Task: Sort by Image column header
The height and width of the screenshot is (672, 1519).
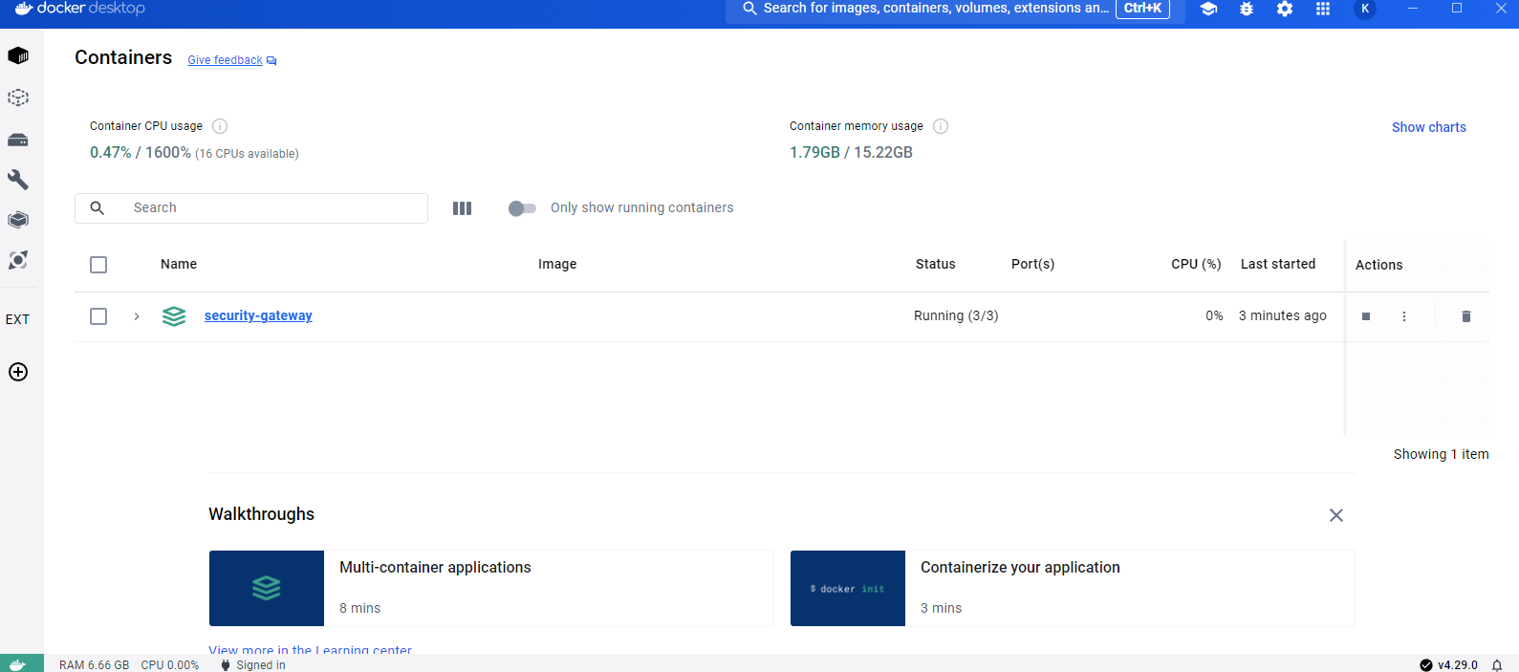Action: point(557,264)
